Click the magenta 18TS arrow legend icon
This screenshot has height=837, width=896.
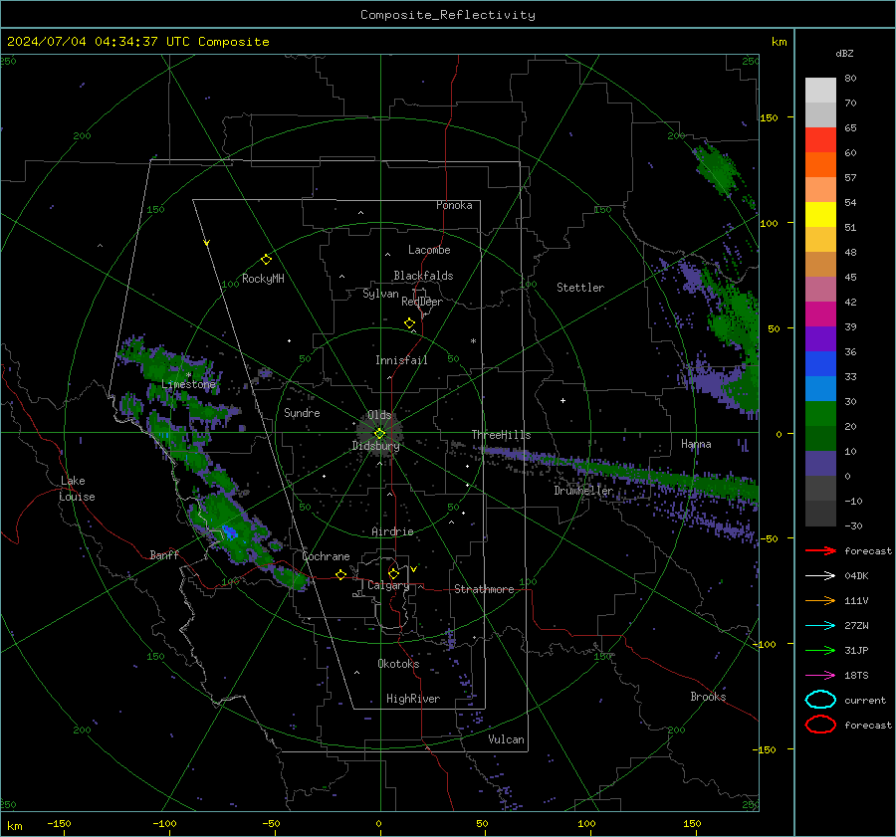click(820, 676)
